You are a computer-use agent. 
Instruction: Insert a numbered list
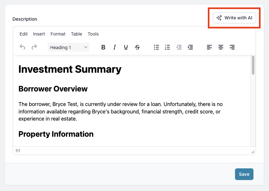167,47
